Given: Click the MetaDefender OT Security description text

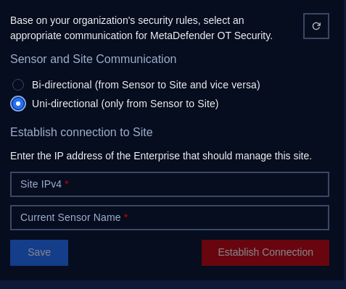Looking at the screenshot, I should pos(141,28).
